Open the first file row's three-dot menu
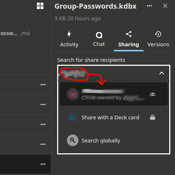This screenshot has width=175, height=175. (x=43, y=85)
